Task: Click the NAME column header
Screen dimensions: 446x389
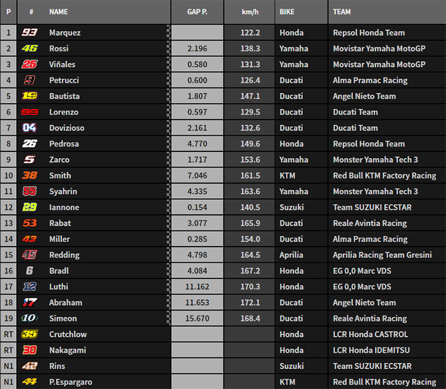Action: 58,12
